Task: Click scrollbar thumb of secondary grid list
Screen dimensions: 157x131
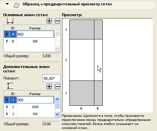Action: [57, 105]
